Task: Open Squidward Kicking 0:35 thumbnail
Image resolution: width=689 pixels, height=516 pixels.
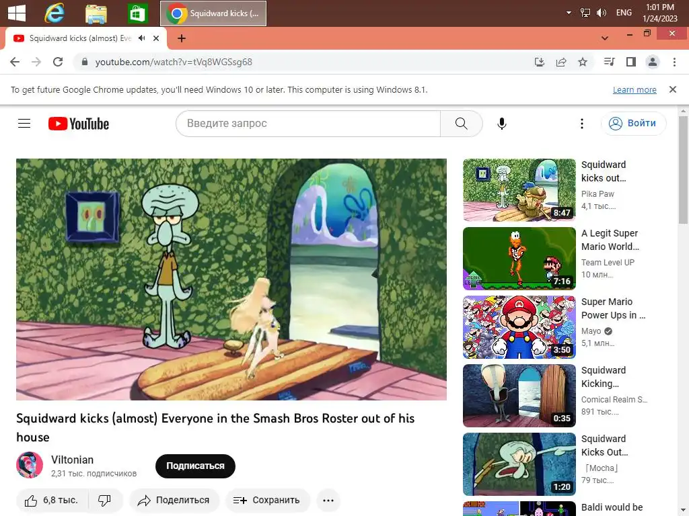Action: [x=519, y=395]
